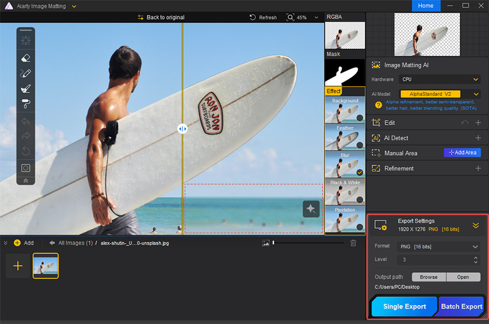Select the surfer image thumbnail in tray
This screenshot has width=489, height=324.
[x=45, y=266]
